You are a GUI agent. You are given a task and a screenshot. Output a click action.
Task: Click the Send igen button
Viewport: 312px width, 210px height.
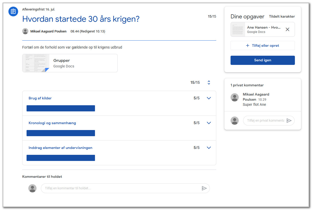(x=263, y=60)
